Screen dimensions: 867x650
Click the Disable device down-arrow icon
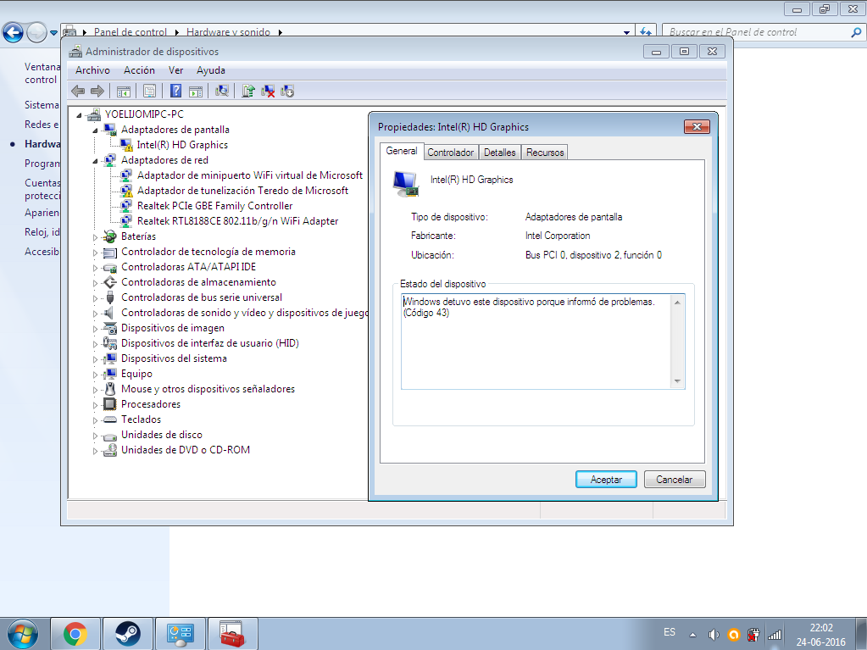pyautogui.click(x=287, y=92)
